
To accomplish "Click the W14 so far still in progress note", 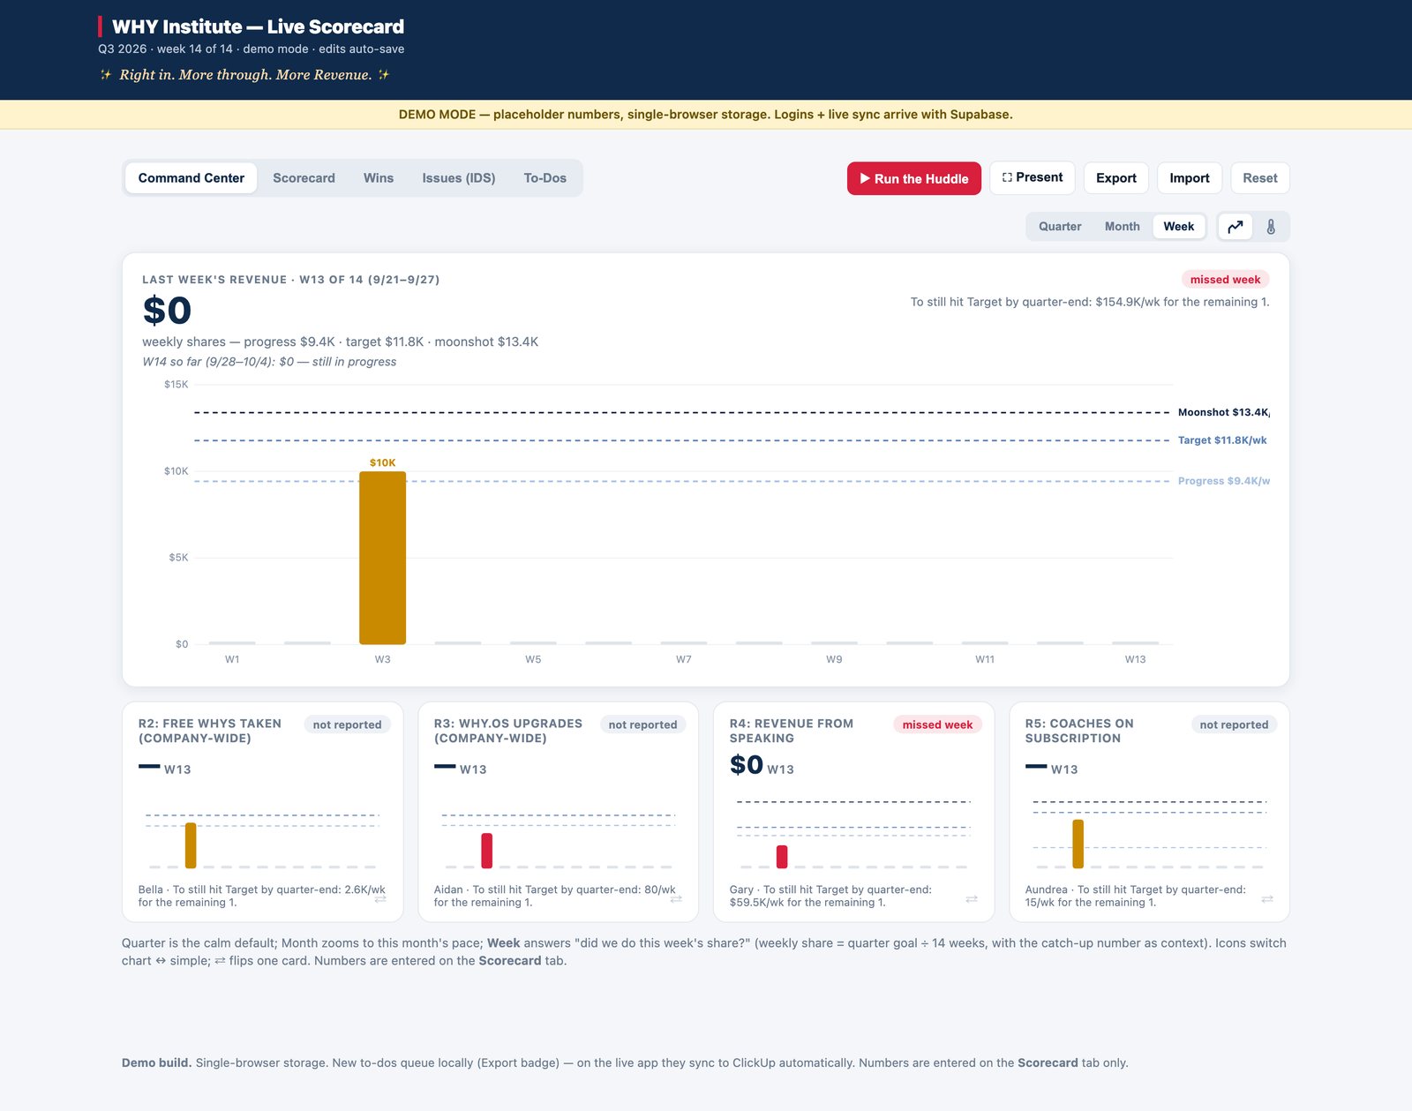I will pos(269,362).
